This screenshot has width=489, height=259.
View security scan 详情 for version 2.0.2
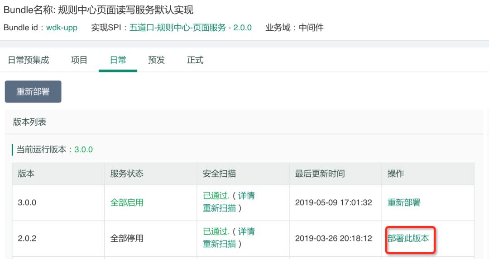coord(246,231)
